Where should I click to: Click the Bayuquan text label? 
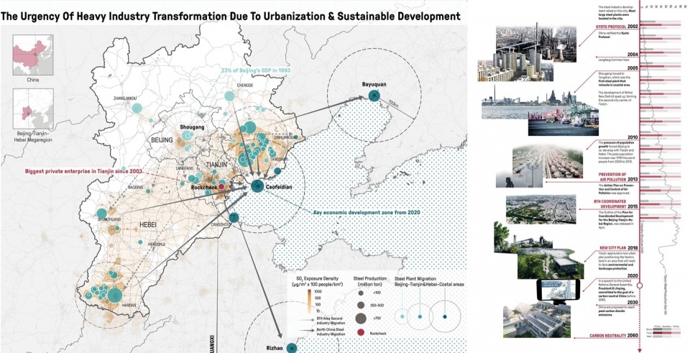374,84
